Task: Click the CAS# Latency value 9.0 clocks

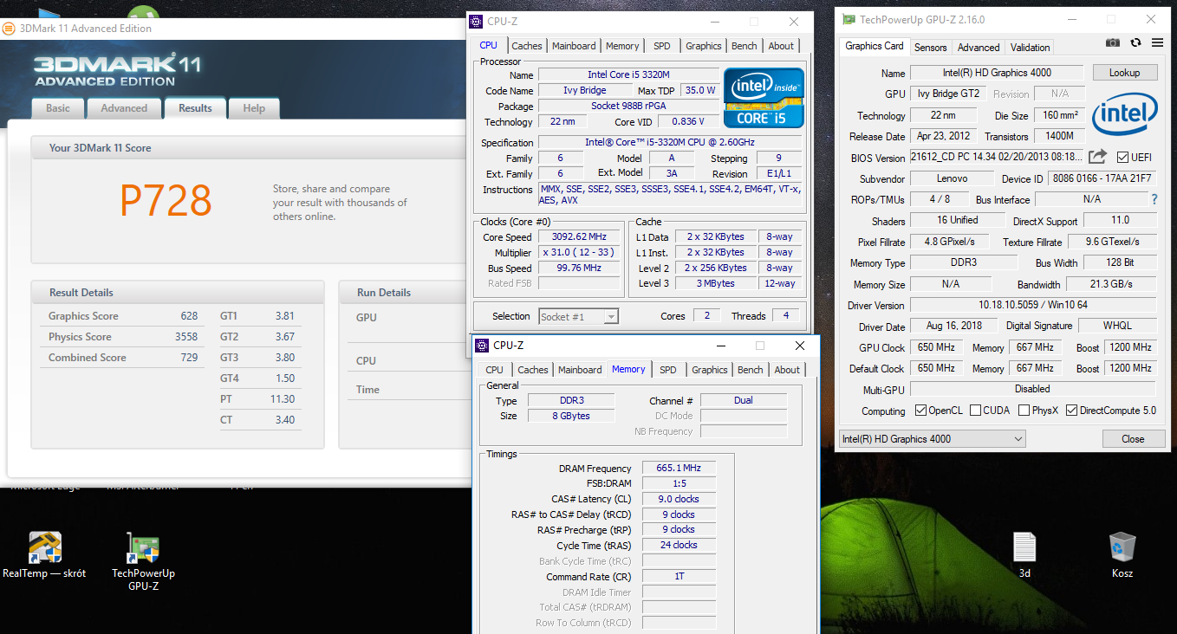Action: tap(679, 499)
